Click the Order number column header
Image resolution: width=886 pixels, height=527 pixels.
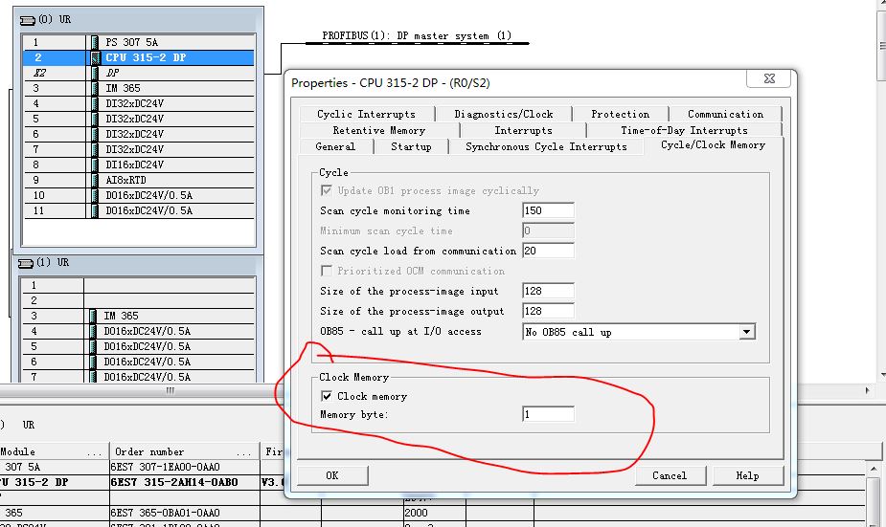coord(185,452)
